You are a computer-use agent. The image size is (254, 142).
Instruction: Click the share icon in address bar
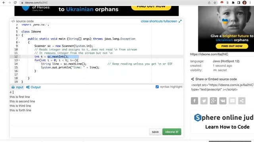coord(209,3)
